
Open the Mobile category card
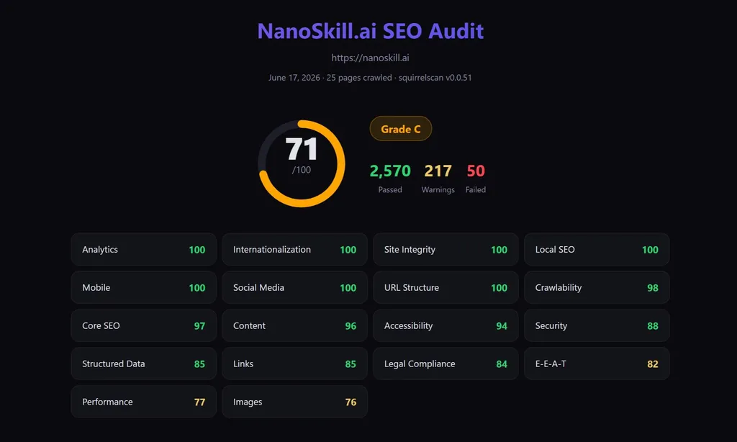click(144, 288)
